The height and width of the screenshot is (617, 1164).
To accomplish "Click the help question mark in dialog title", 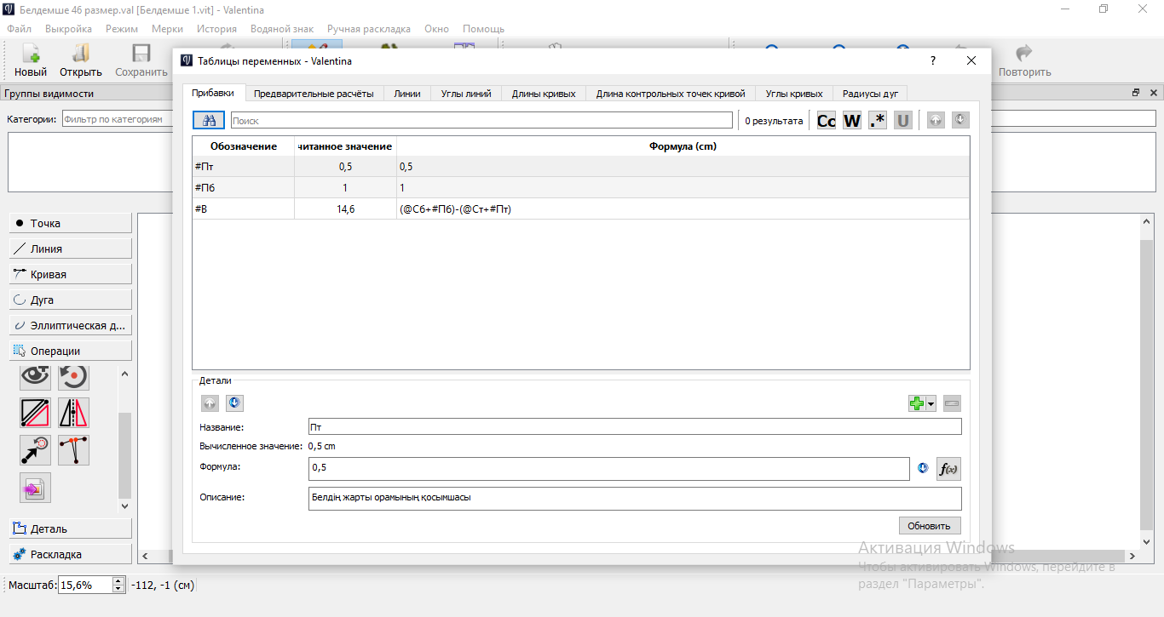I will [x=933, y=60].
